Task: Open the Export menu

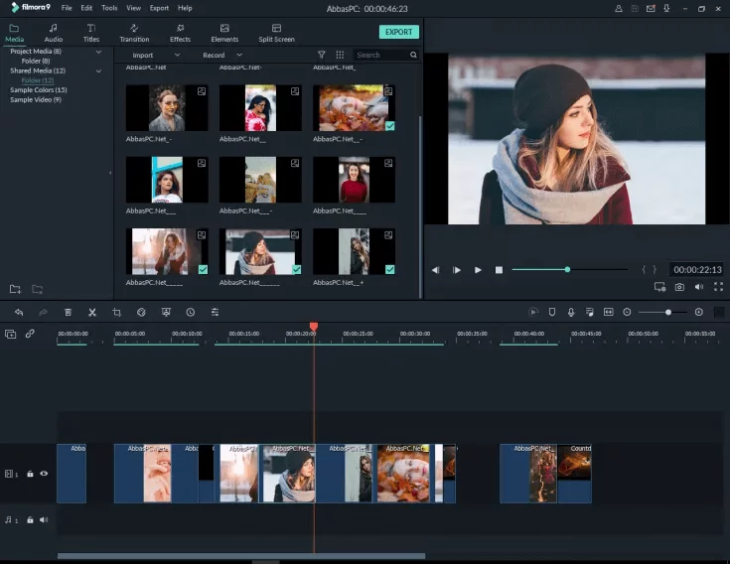Action: (159, 8)
